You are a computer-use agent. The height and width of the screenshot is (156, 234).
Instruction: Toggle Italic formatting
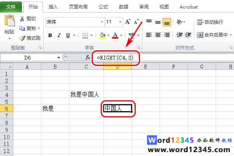click(59, 35)
